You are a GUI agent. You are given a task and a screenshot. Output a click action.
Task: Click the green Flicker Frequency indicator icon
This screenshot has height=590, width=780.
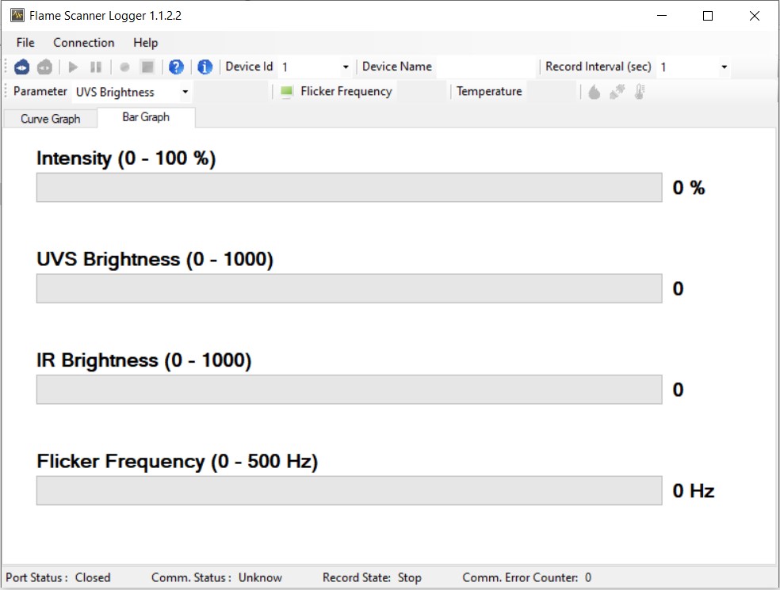pos(286,92)
